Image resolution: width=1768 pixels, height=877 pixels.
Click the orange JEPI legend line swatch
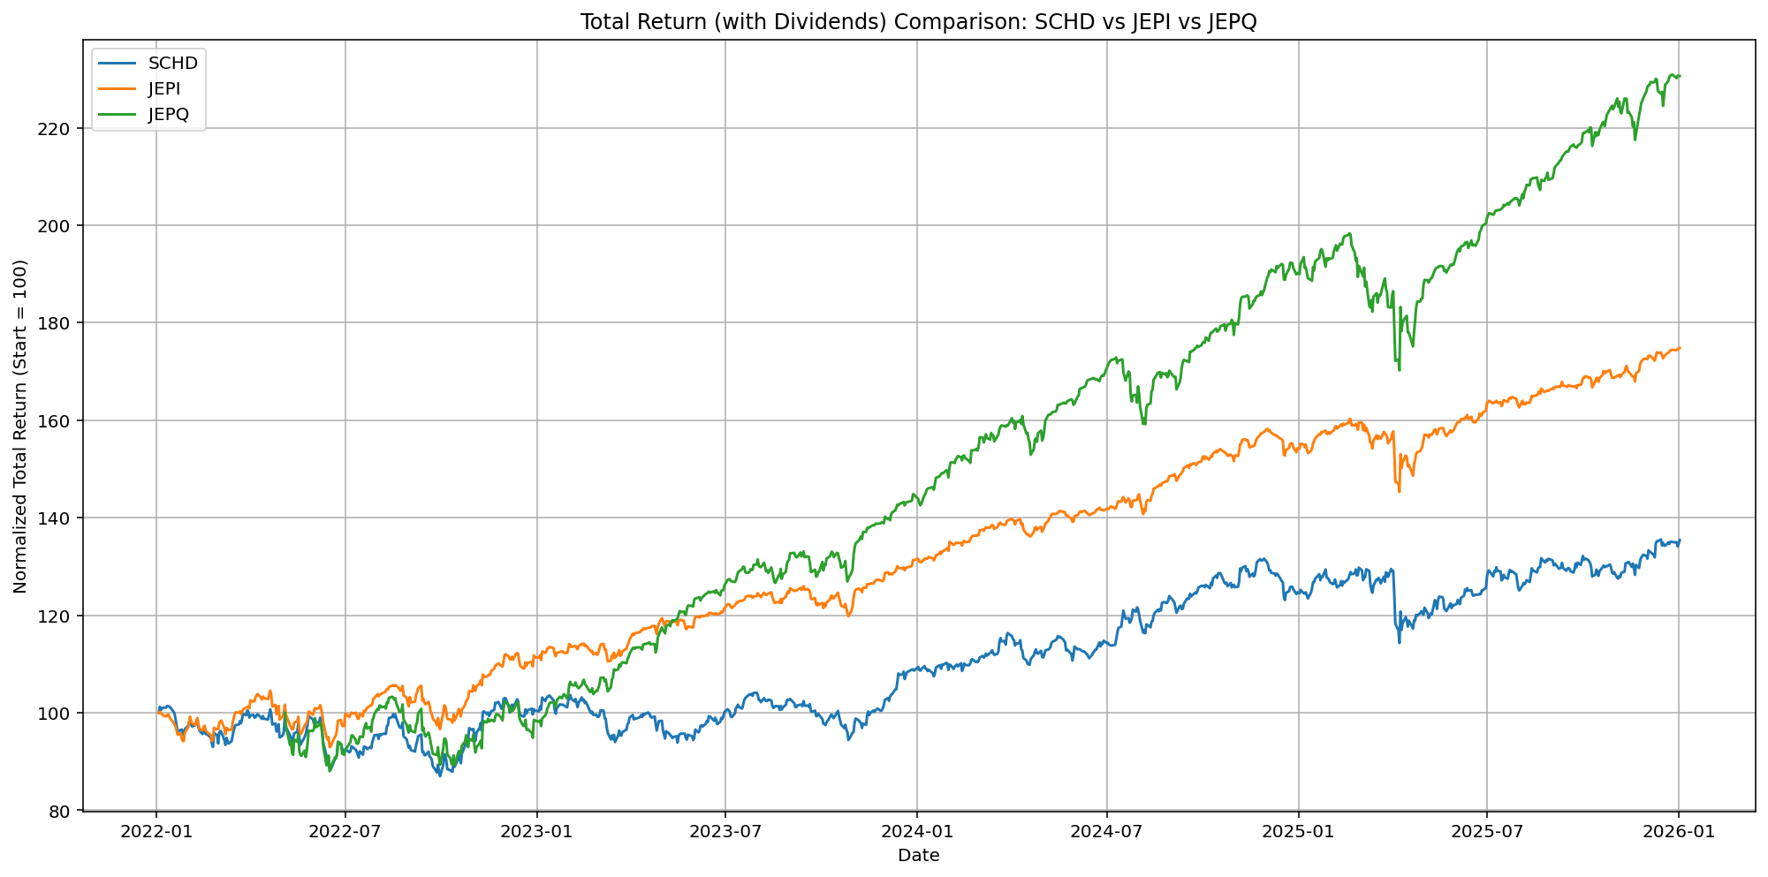[x=117, y=89]
